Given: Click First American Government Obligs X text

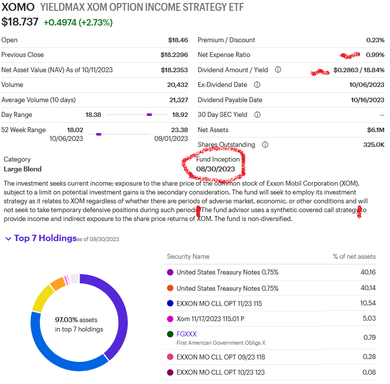Looking at the screenshot, I should coord(221,343).
